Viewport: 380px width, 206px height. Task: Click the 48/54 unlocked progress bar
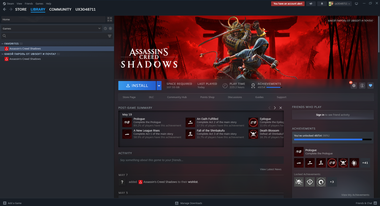(333, 139)
